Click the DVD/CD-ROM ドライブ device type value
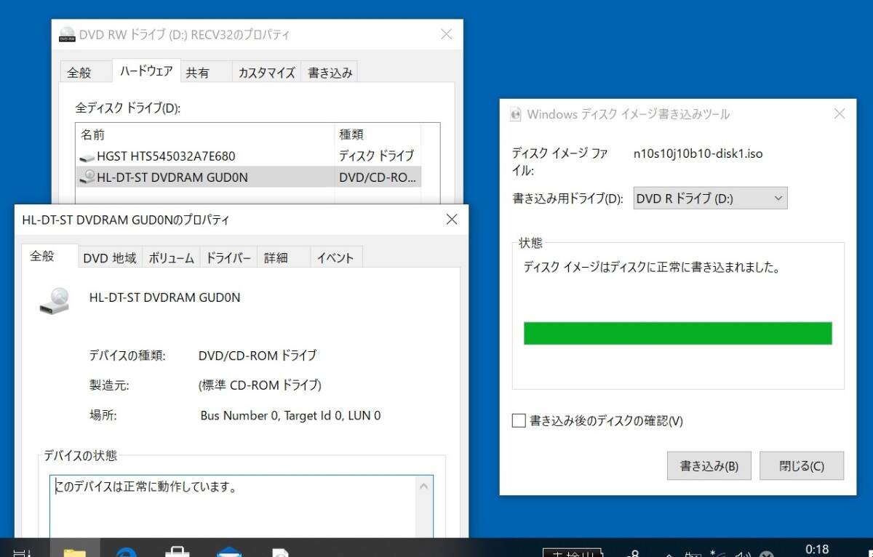The height and width of the screenshot is (557, 873). click(258, 356)
